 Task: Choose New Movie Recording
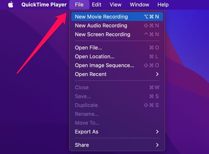pos(101,17)
